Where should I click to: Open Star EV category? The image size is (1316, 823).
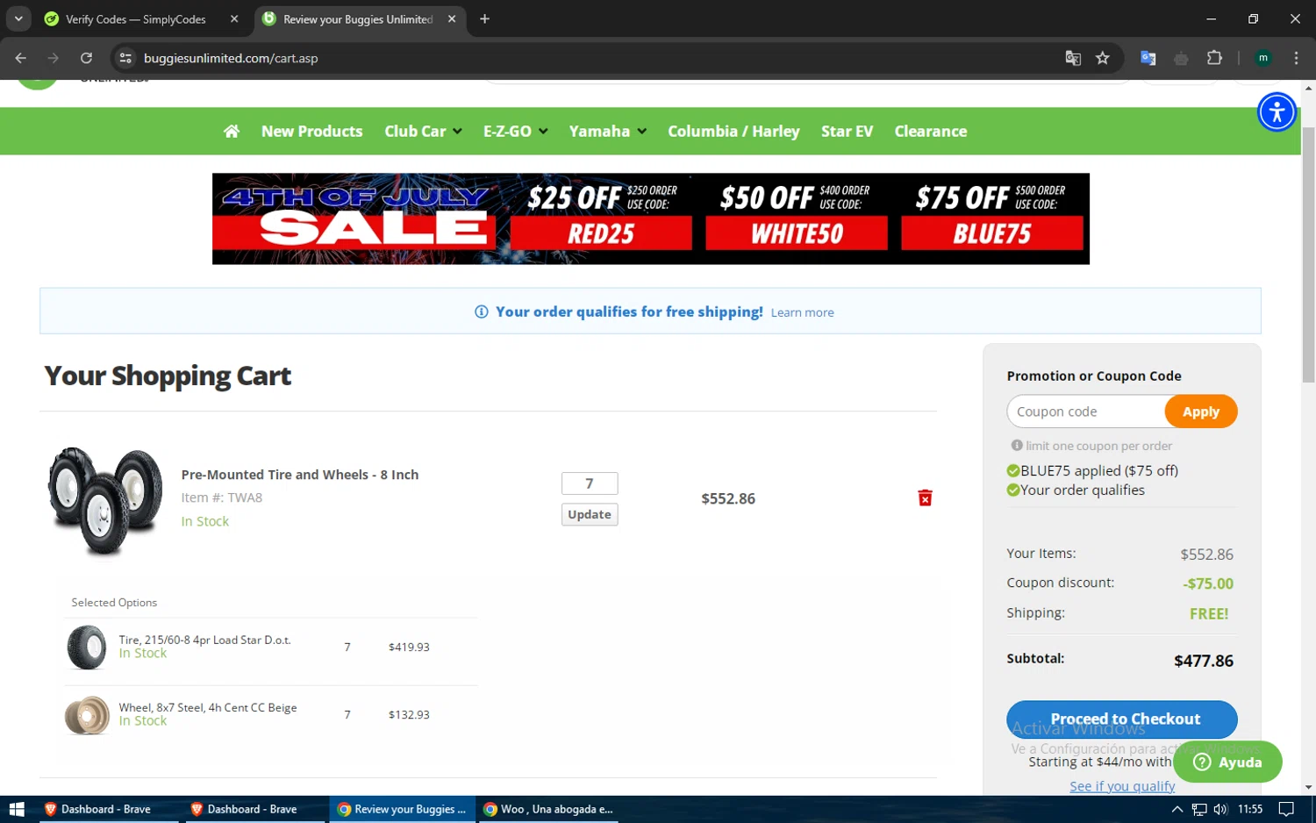[847, 132]
